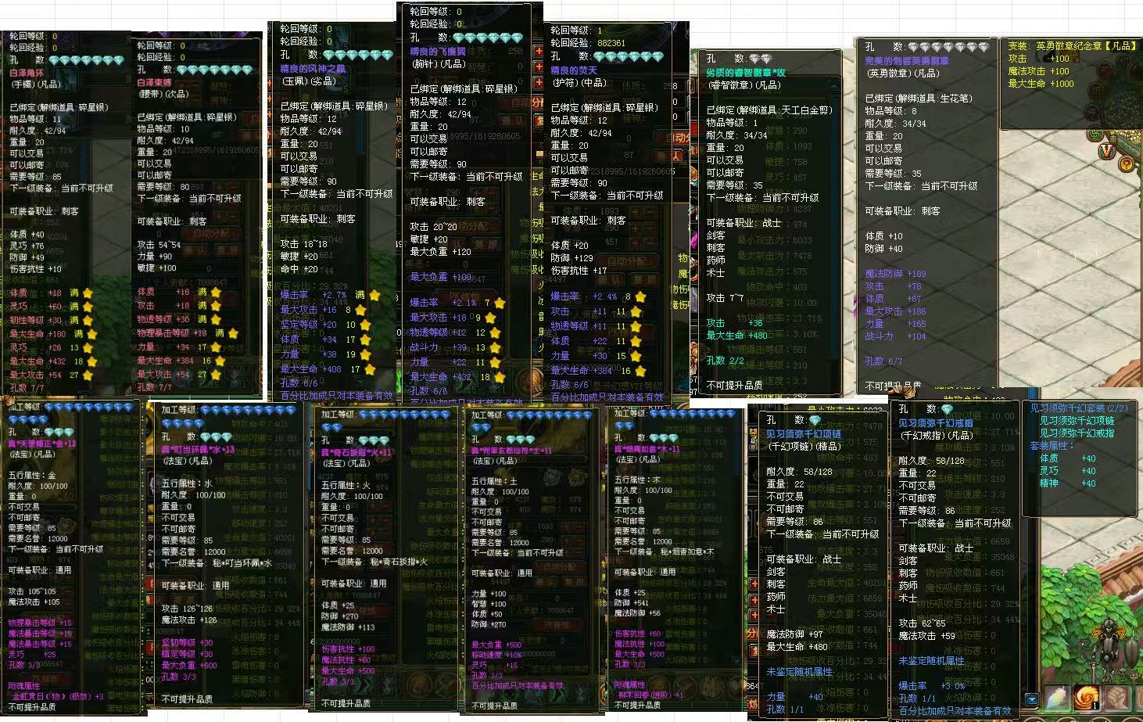Activate the orange spiral skill icon
The image size is (1143, 722).
tap(1086, 699)
